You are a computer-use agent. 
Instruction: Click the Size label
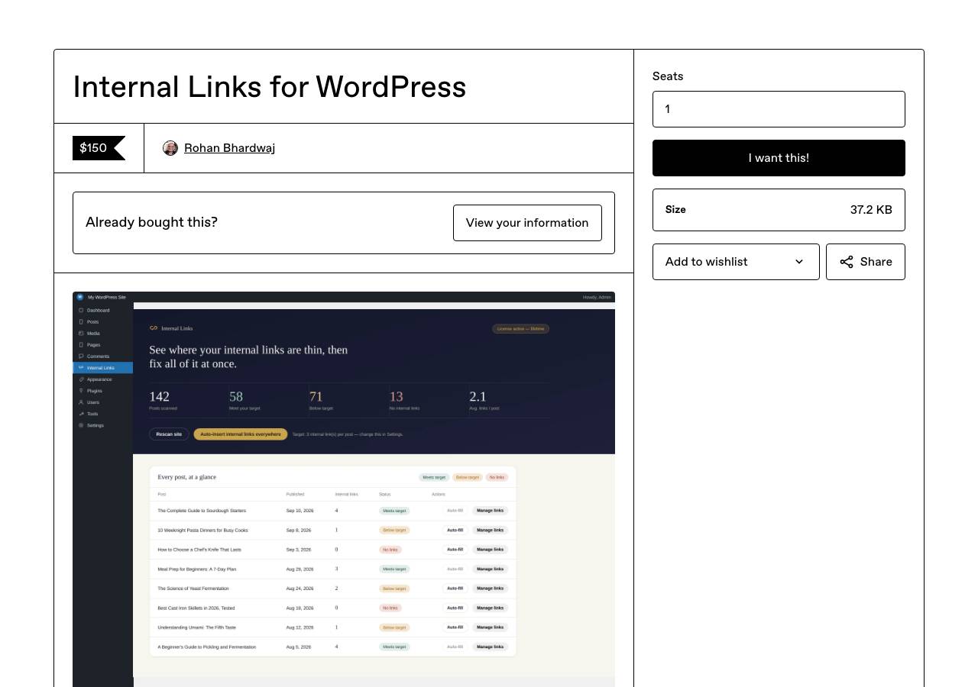click(x=675, y=210)
